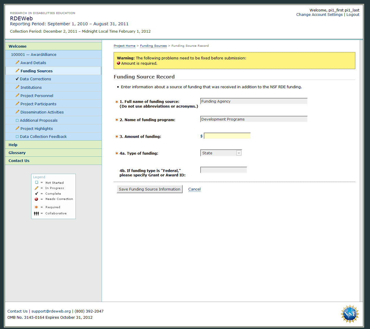This screenshot has height=329, width=370.
Task: Click the NSF logo in the footer
Action: tap(350, 314)
